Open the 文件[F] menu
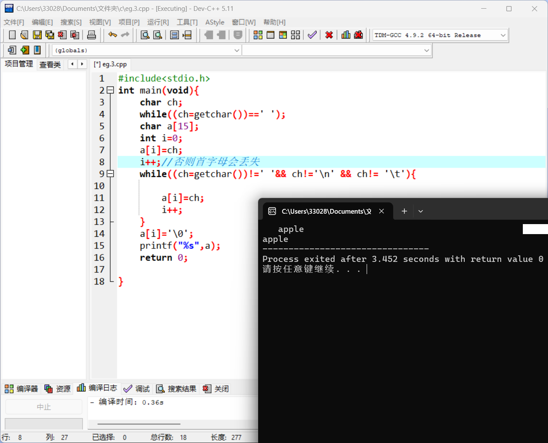The width and height of the screenshot is (548, 443). [14, 22]
